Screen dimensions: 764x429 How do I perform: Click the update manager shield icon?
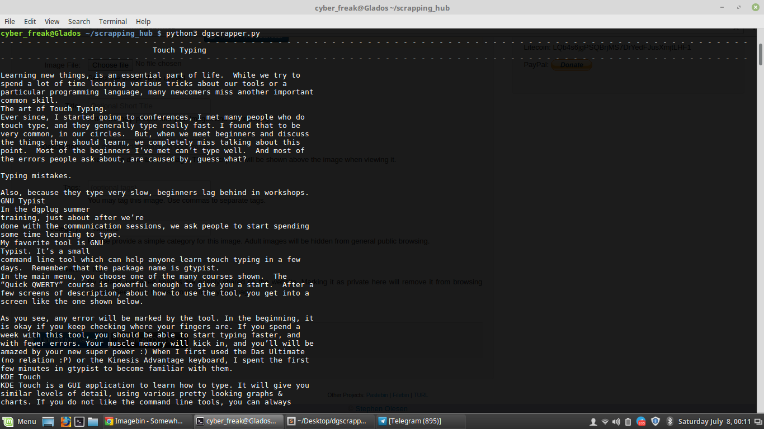(655, 421)
